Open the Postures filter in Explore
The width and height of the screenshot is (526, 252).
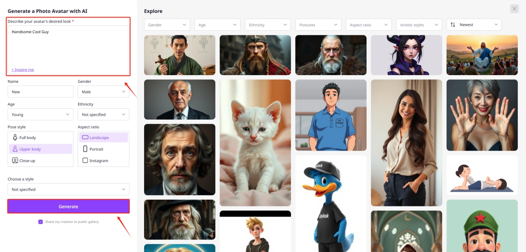point(318,25)
